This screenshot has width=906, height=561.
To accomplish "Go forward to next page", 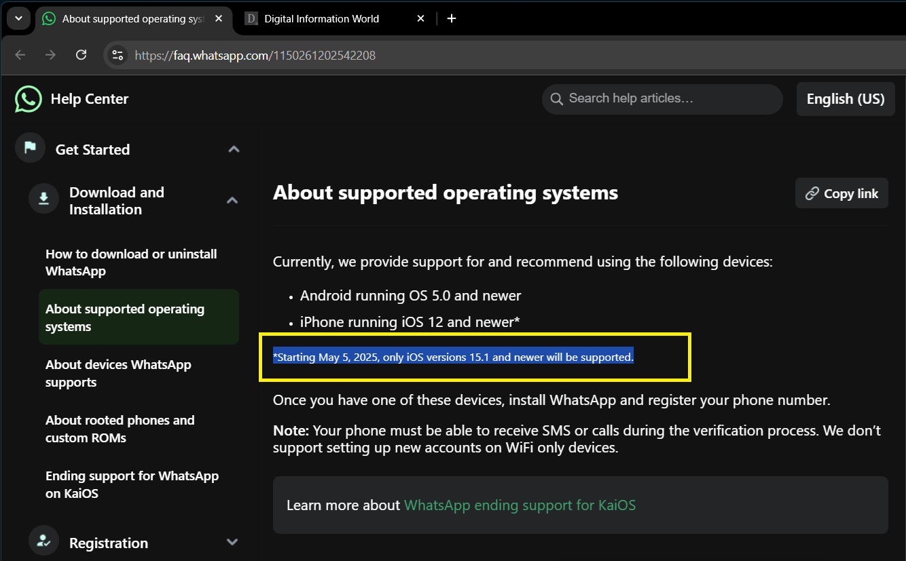I will pos(50,55).
